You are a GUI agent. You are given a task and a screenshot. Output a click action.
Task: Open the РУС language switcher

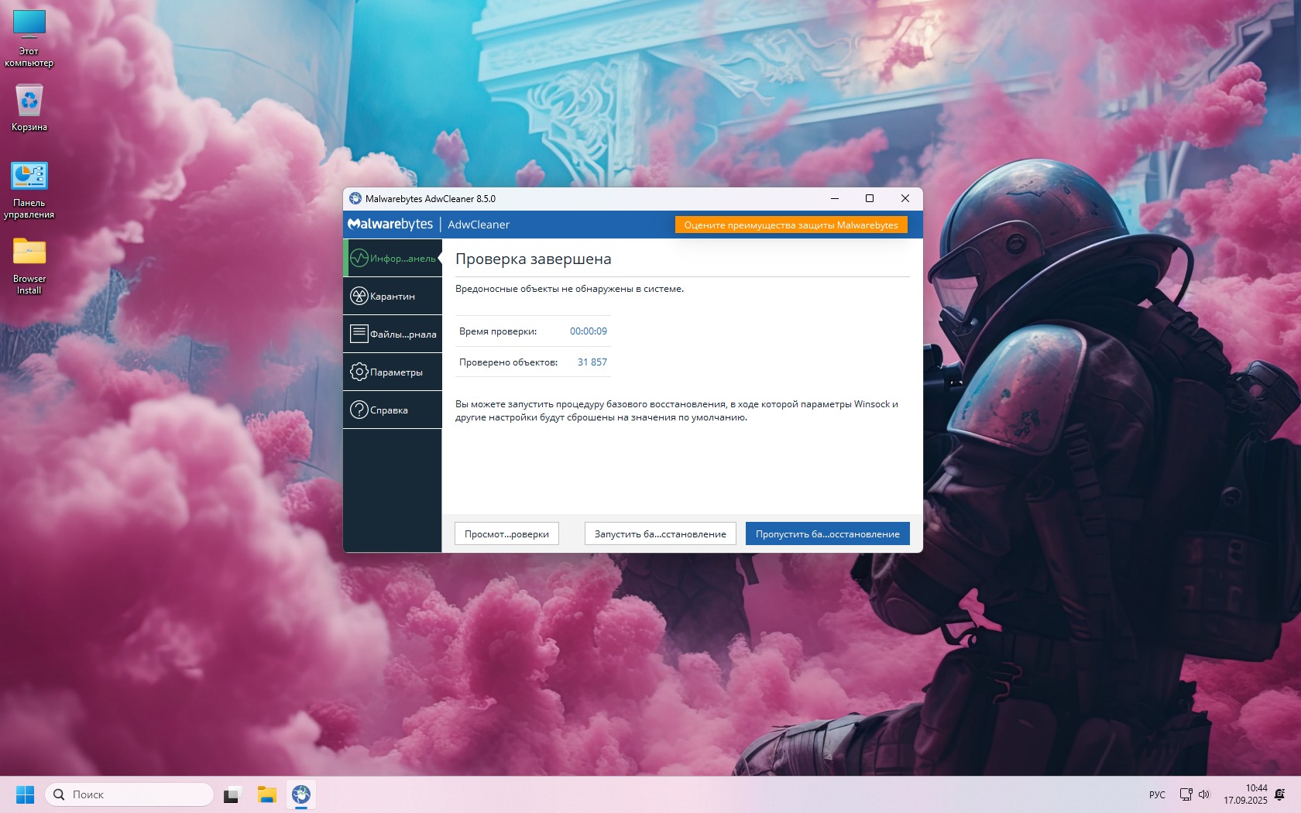click(1157, 794)
